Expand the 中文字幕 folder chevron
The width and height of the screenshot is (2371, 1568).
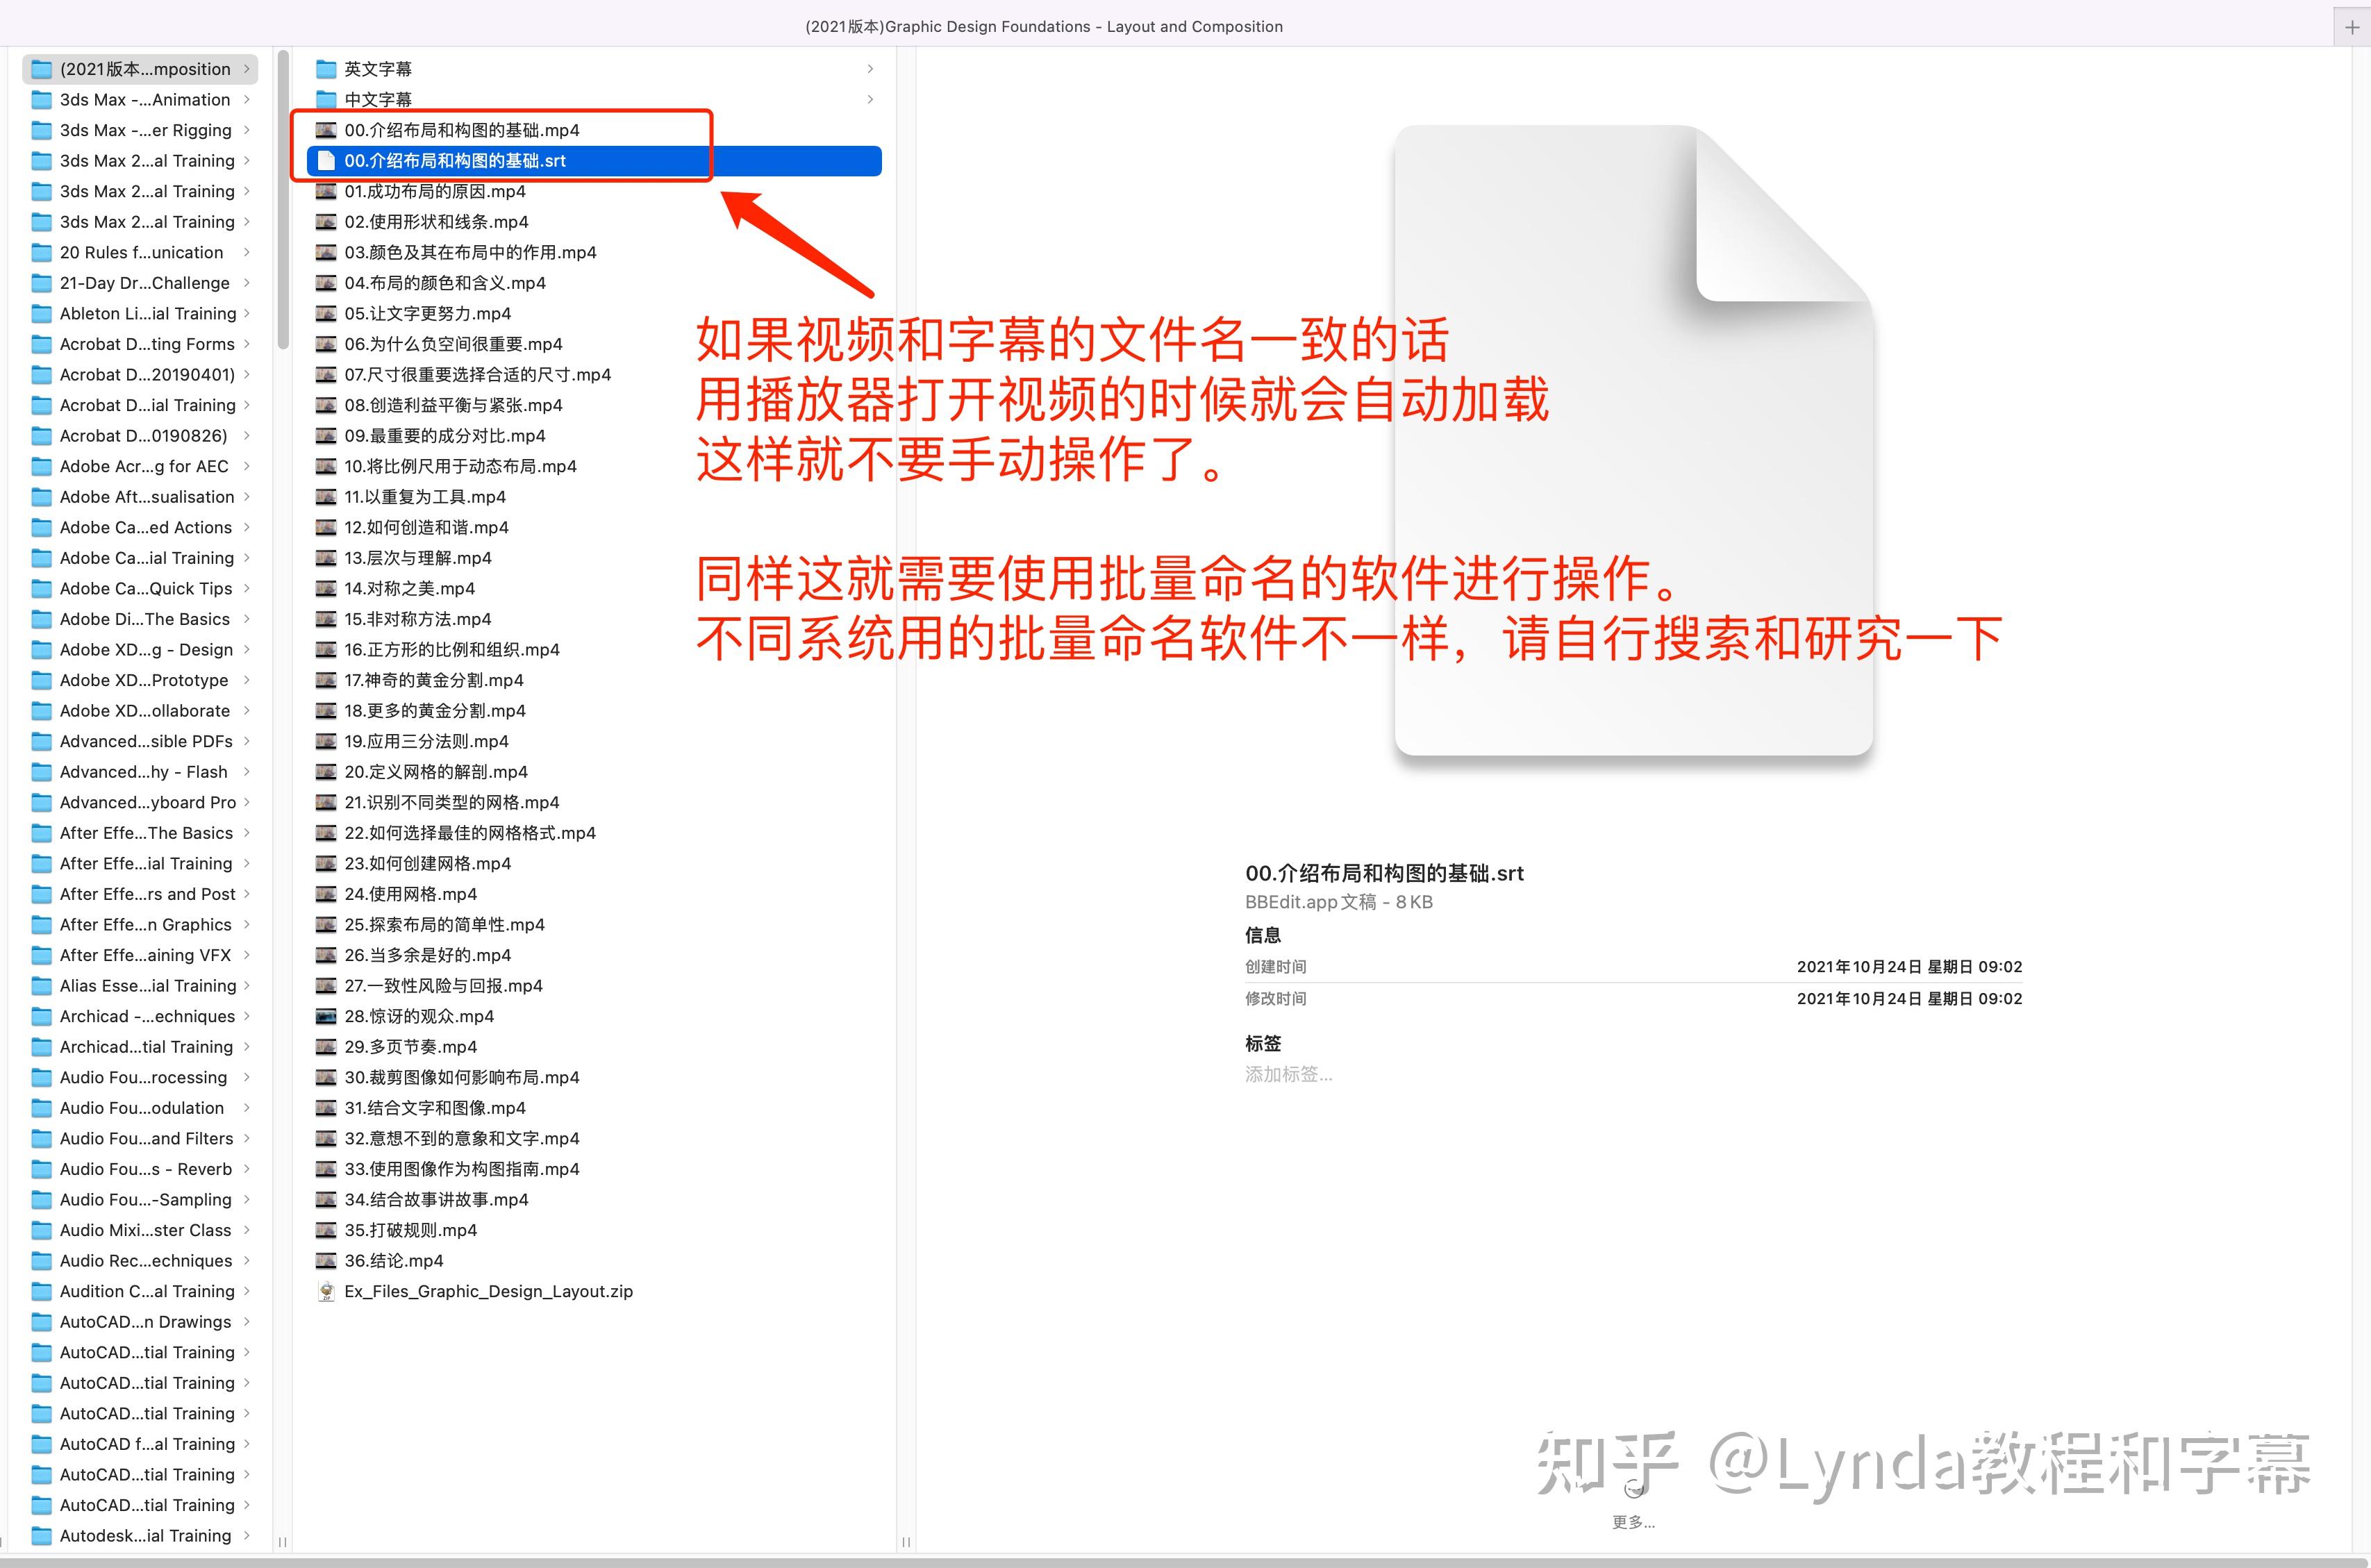(870, 99)
